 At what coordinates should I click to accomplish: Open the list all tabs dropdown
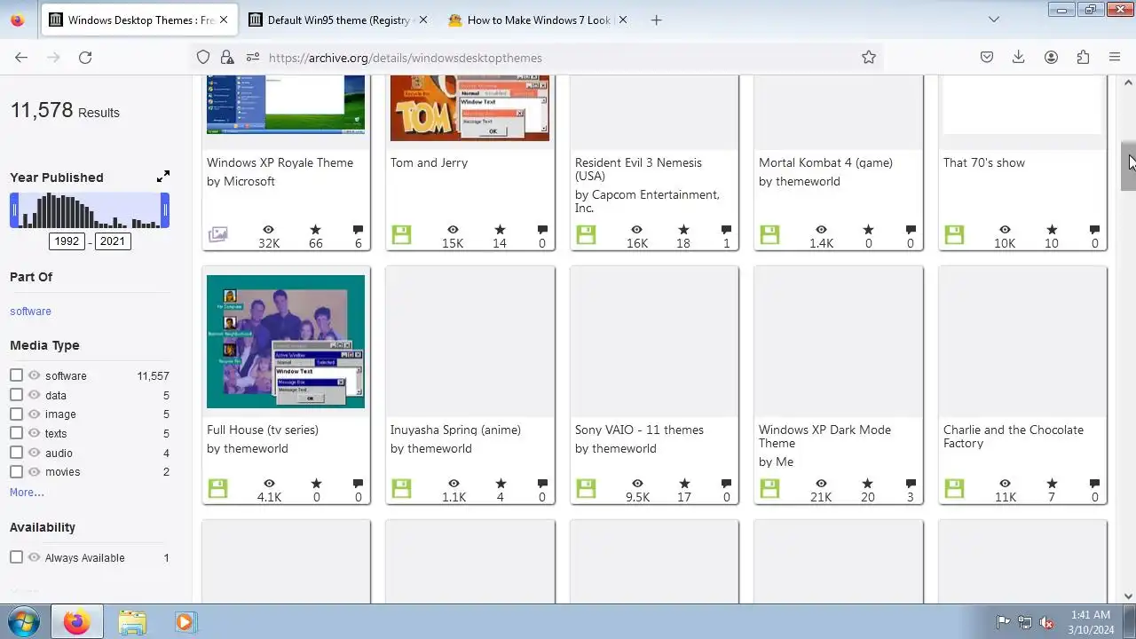pyautogui.click(x=994, y=20)
